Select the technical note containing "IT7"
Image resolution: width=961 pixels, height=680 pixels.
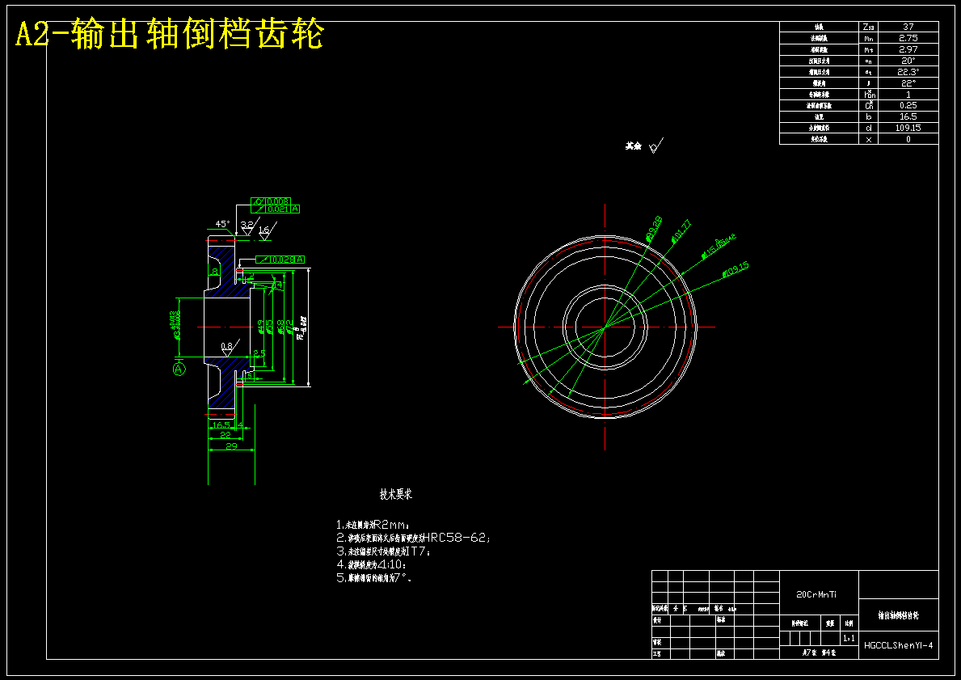coord(384,551)
